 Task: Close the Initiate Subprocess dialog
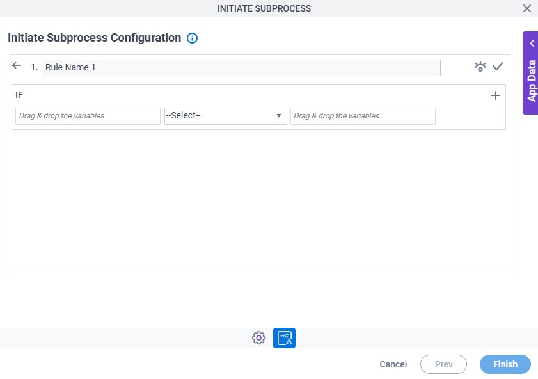(527, 8)
